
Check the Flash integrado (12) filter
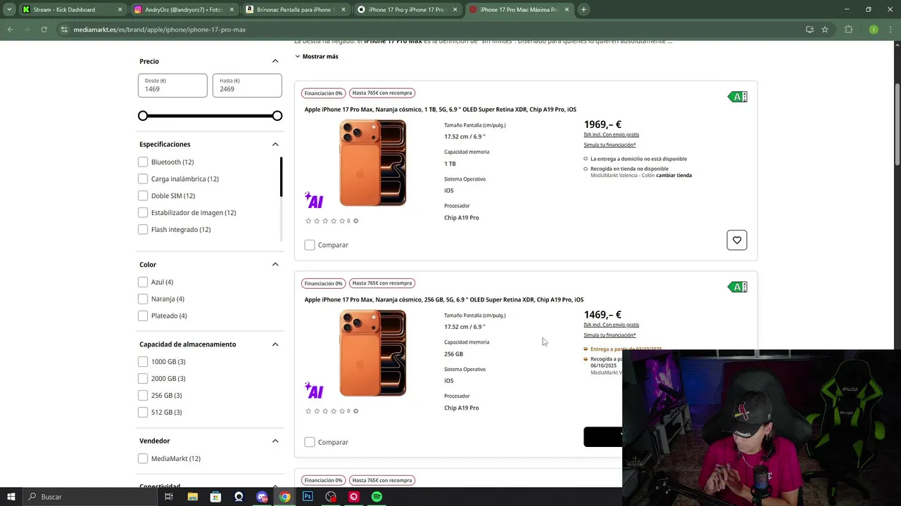[143, 229]
